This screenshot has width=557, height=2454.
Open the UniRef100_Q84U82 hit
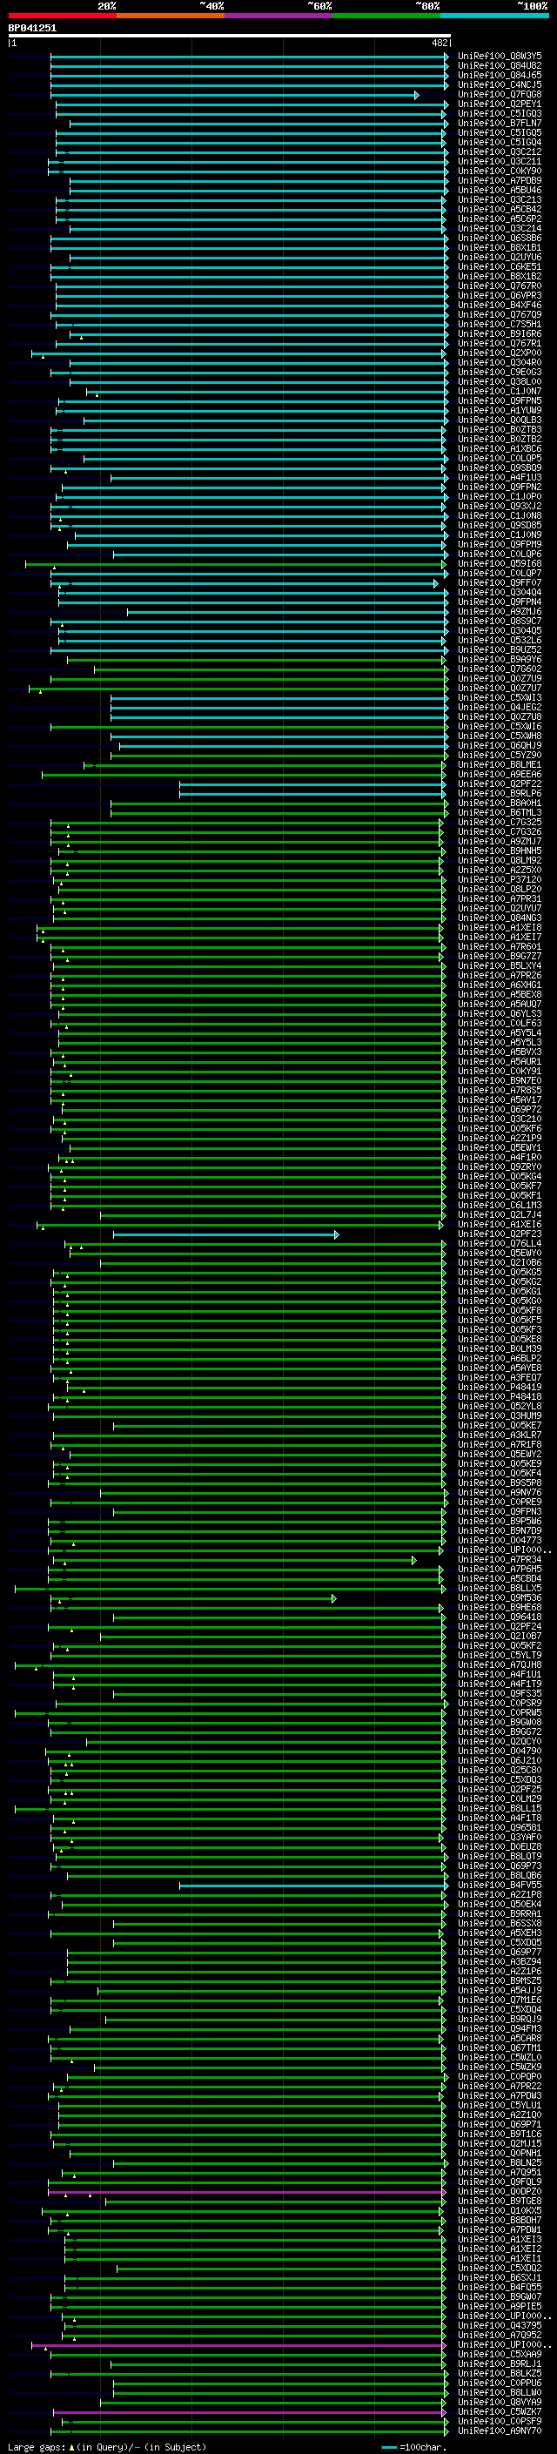500,66
